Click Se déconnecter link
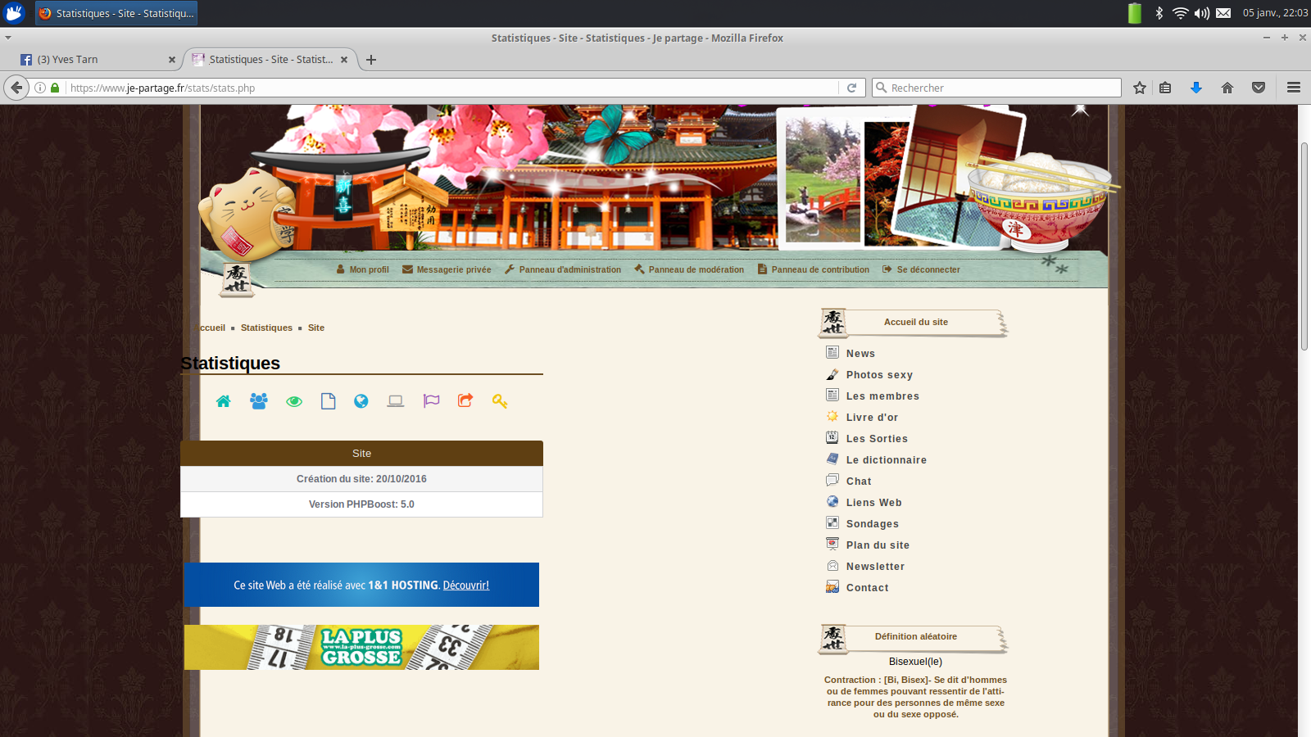This screenshot has width=1311, height=737. click(921, 269)
